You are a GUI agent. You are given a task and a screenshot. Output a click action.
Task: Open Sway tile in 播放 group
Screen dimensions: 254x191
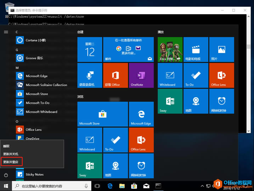[170, 101]
